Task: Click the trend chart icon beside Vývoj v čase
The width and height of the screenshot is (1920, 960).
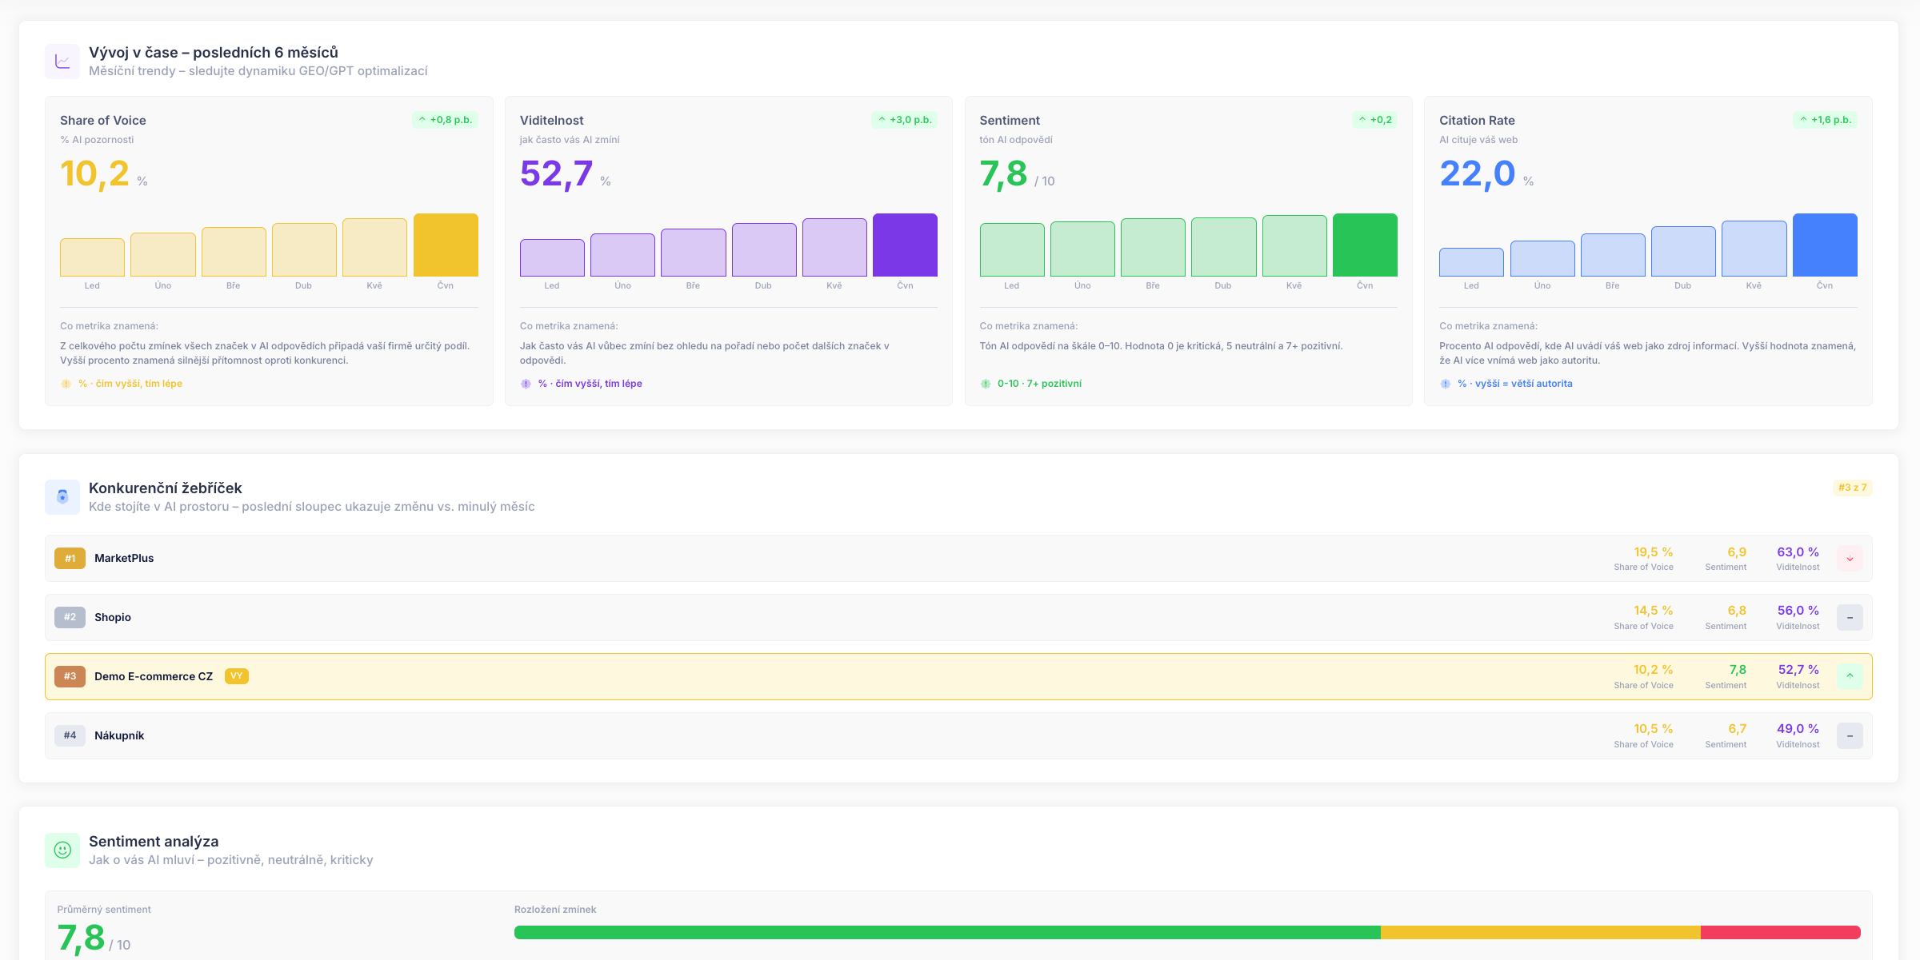Action: pyautogui.click(x=62, y=62)
